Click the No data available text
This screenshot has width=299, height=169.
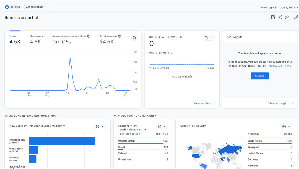(x=182, y=76)
